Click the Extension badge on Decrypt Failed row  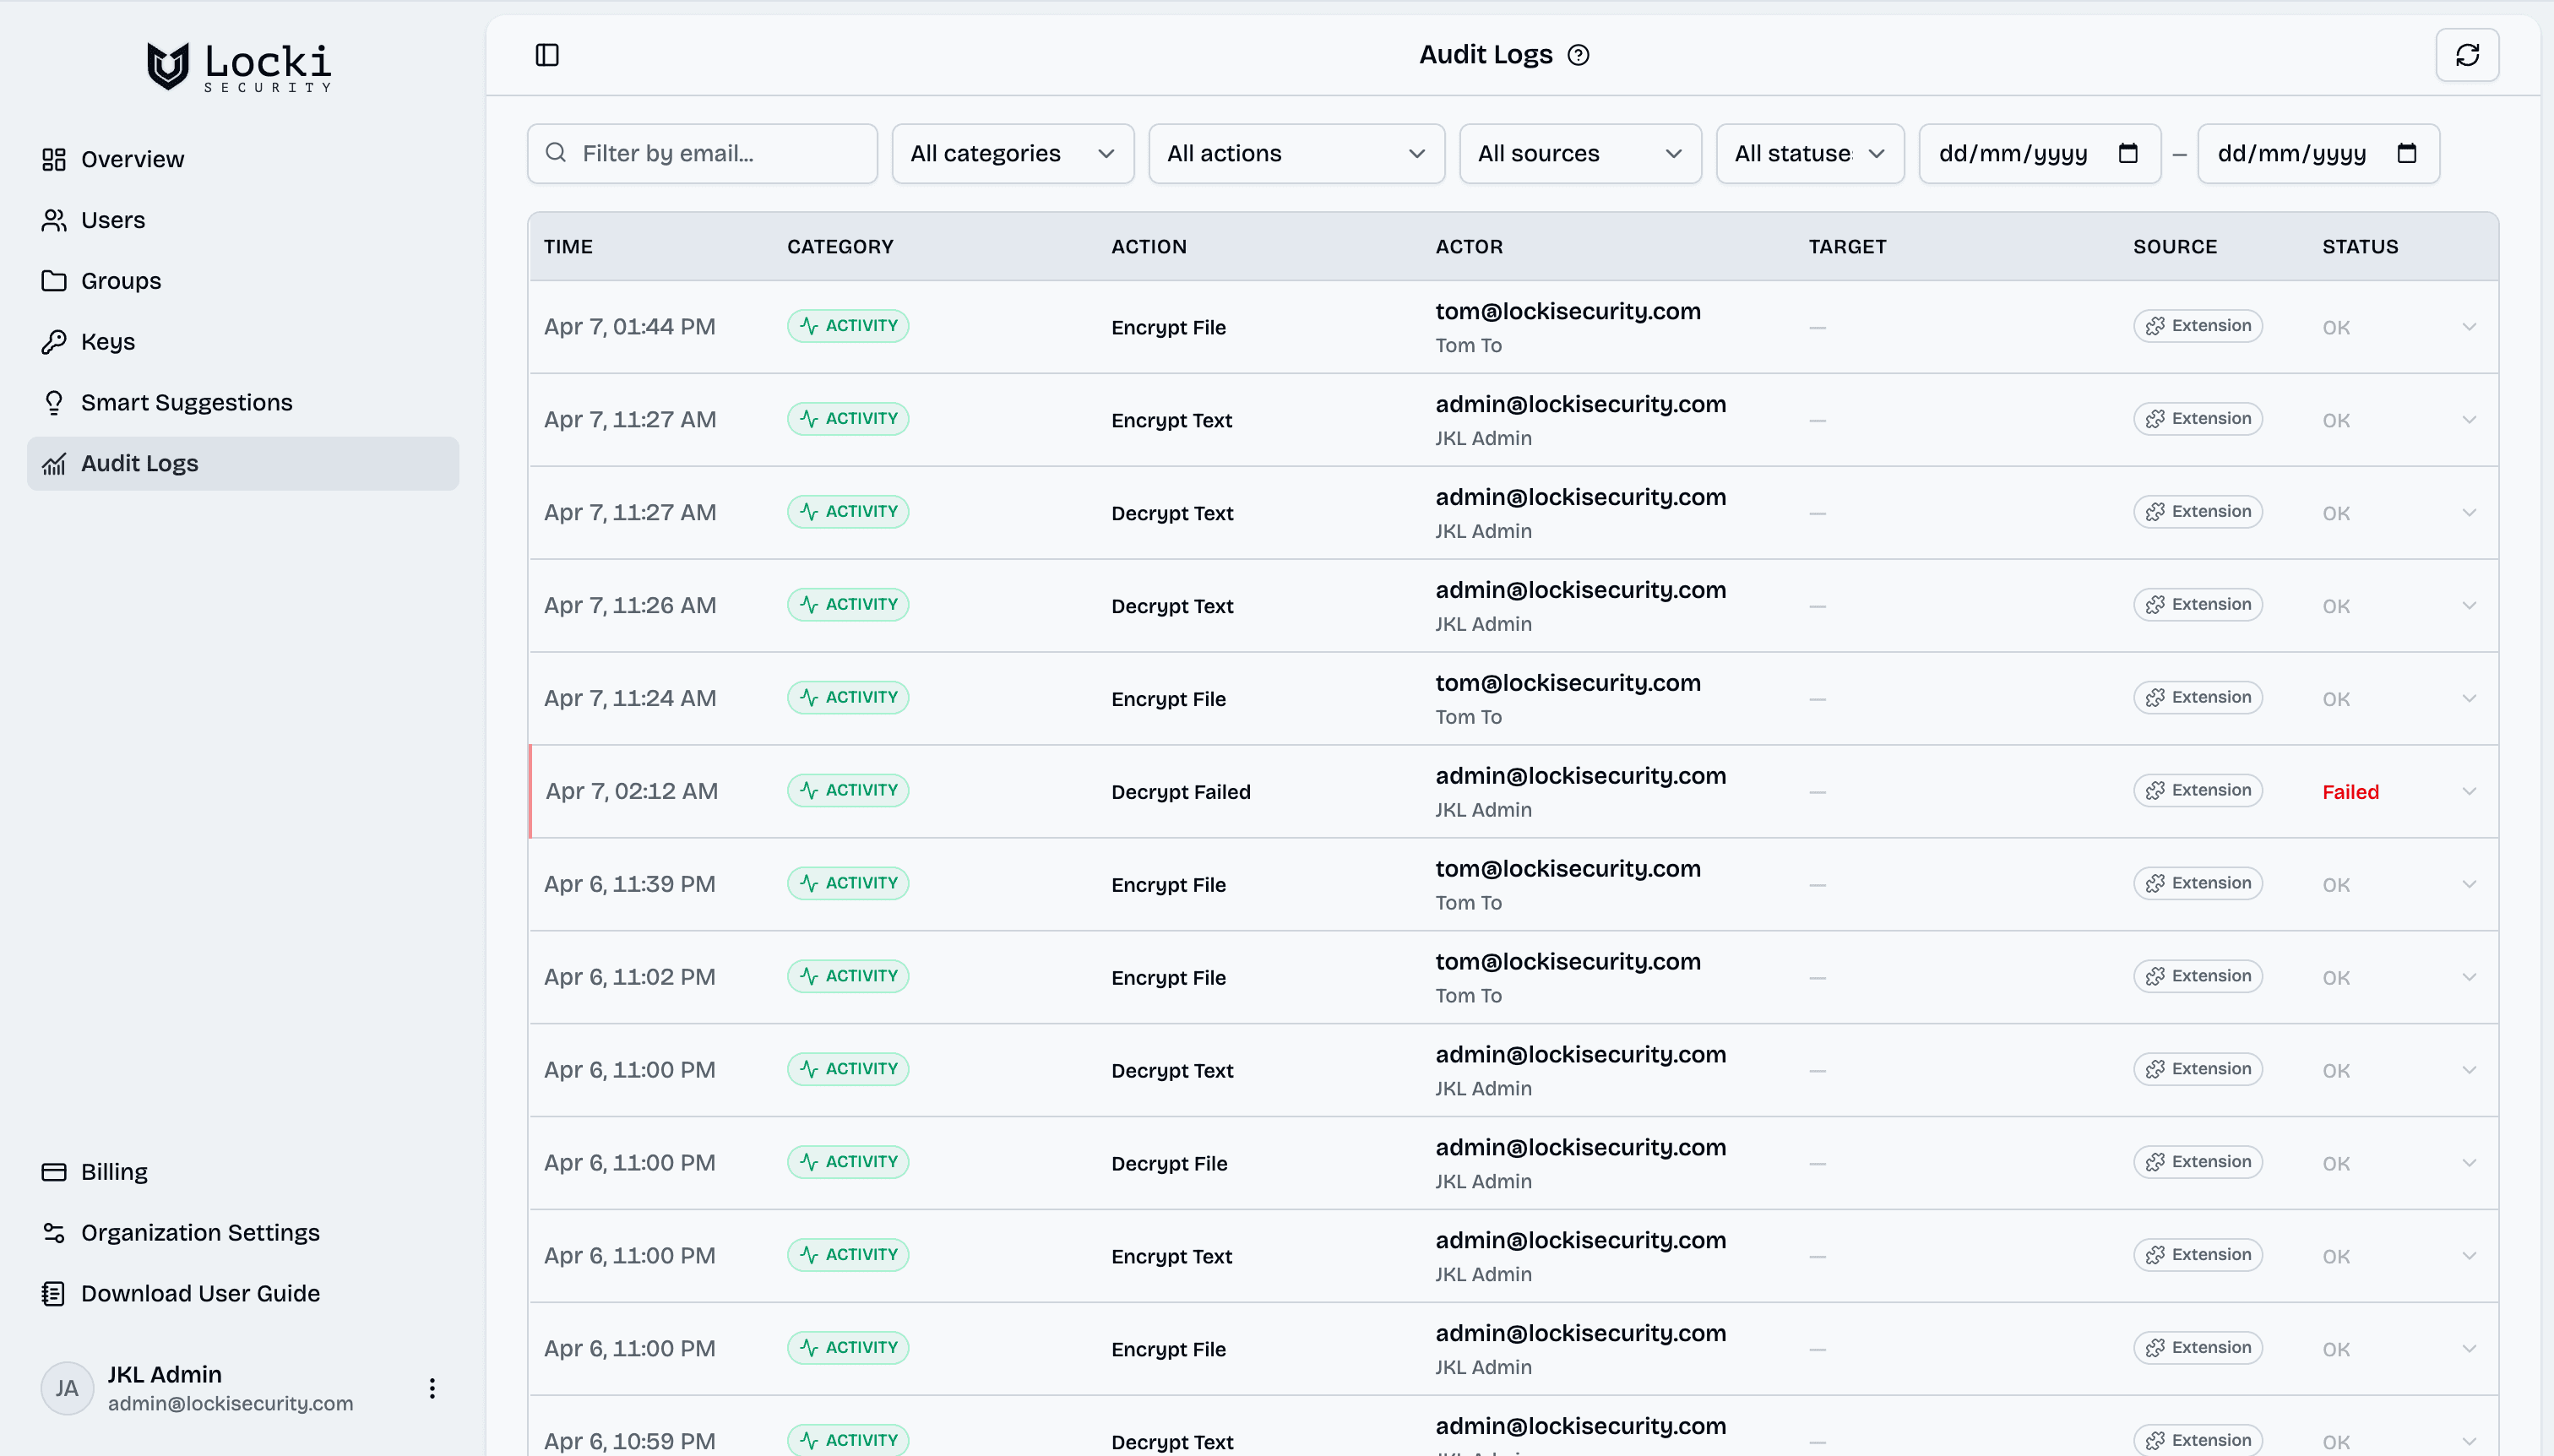tap(2198, 790)
